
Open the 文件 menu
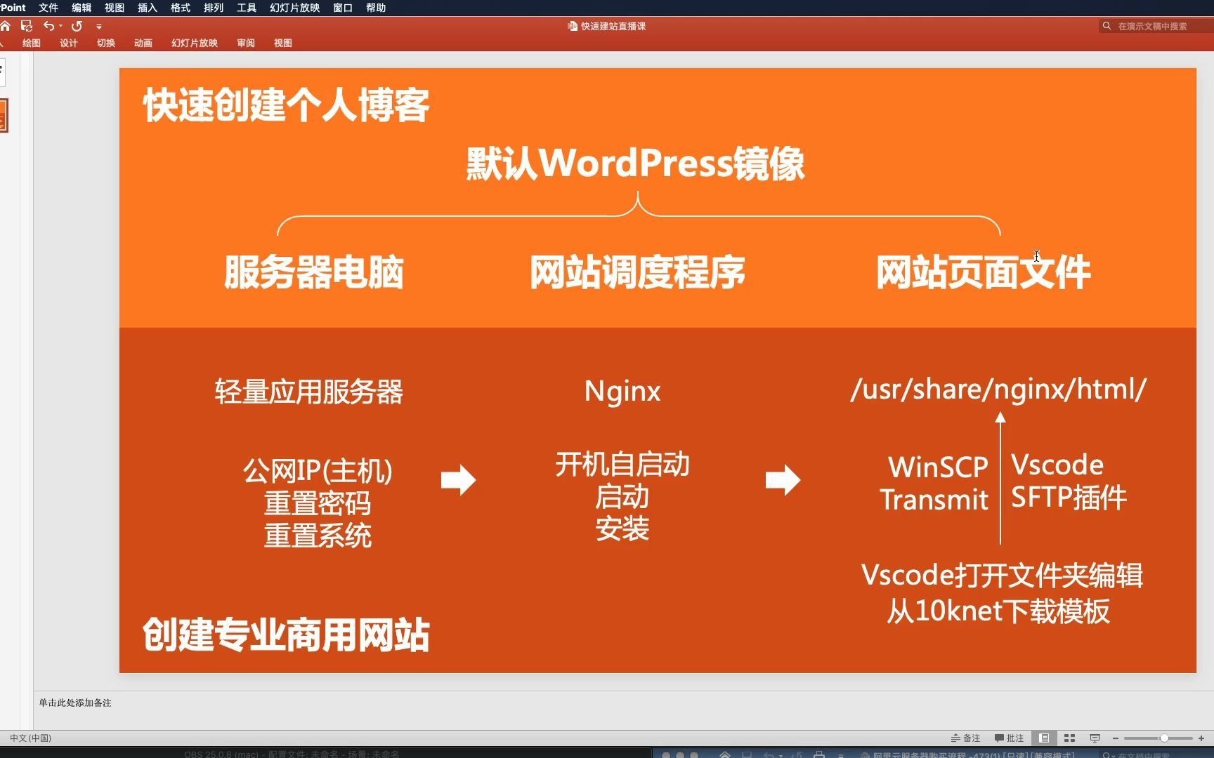pos(48,8)
